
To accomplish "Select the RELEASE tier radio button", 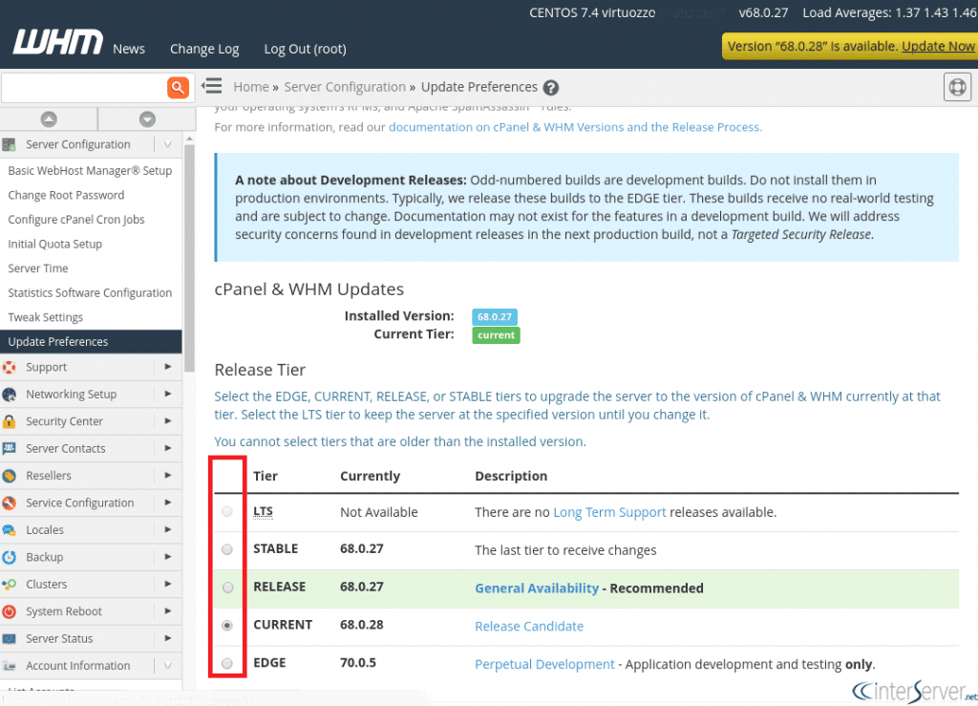I will (227, 588).
